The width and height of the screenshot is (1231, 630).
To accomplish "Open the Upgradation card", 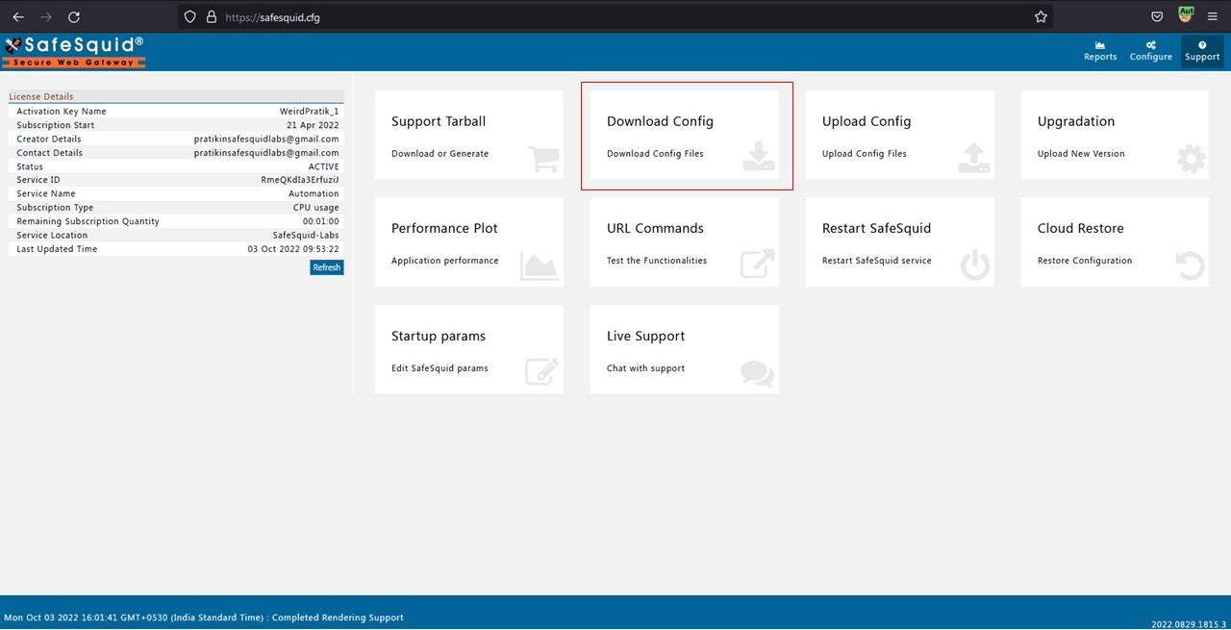I will click(1115, 135).
